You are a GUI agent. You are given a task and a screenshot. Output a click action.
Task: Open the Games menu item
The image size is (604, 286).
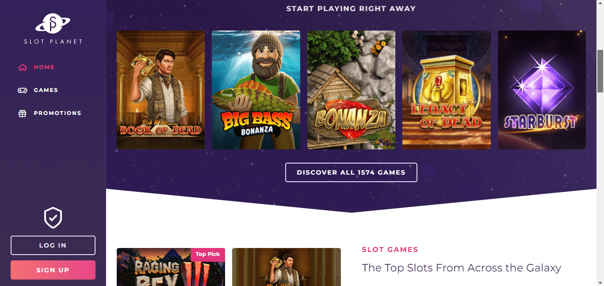pyautogui.click(x=38, y=90)
